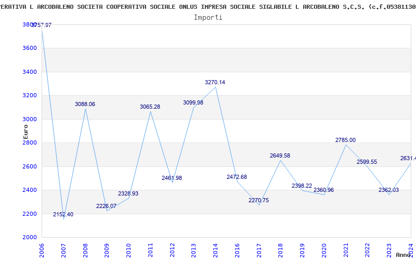The width and height of the screenshot is (416, 260).
Task: Click the Euro y-axis label
Action: 25,133
